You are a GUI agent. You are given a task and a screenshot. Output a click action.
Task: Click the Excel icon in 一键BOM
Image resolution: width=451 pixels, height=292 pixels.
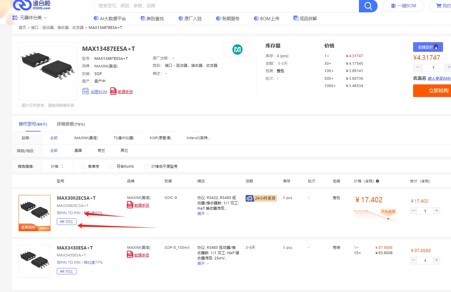[x=394, y=6]
